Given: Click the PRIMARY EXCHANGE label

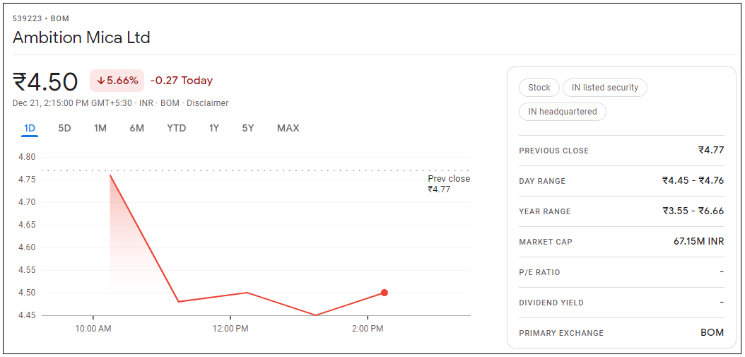Looking at the screenshot, I should coord(562,333).
